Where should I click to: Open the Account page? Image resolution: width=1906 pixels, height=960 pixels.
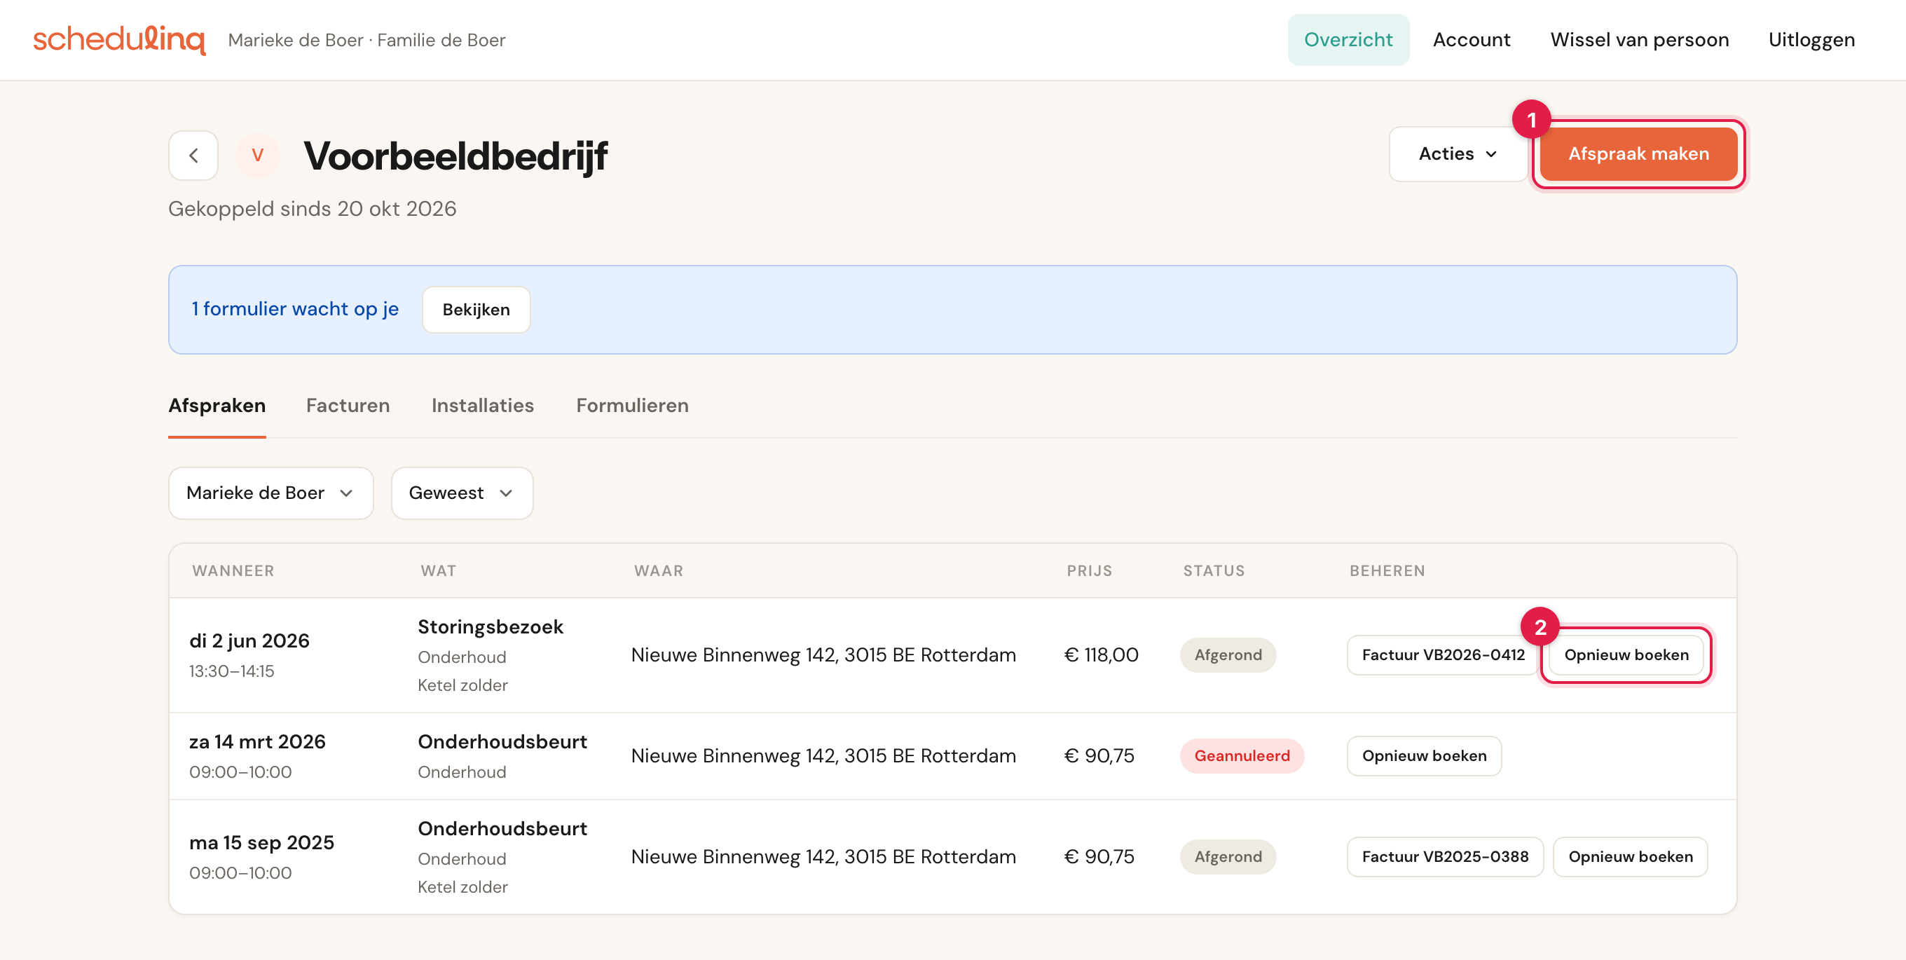point(1472,40)
